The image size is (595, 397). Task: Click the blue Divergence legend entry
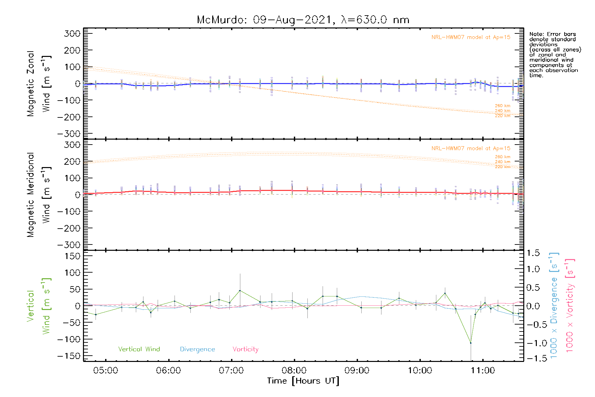click(x=197, y=349)
